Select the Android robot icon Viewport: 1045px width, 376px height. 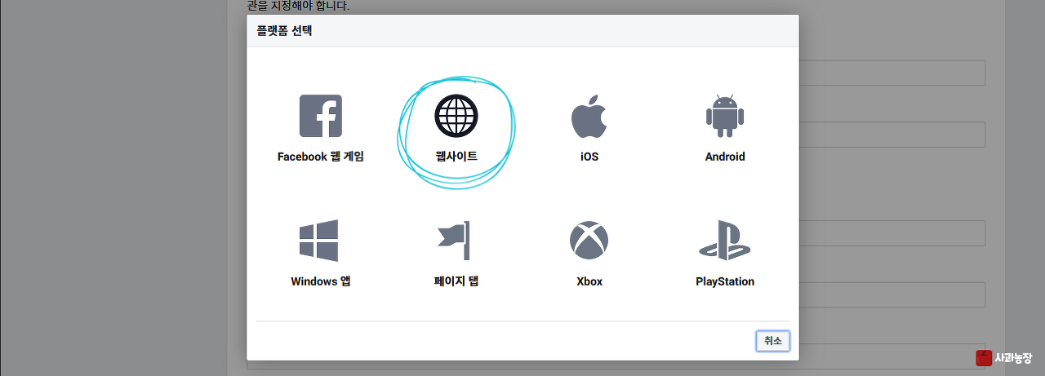point(725,116)
